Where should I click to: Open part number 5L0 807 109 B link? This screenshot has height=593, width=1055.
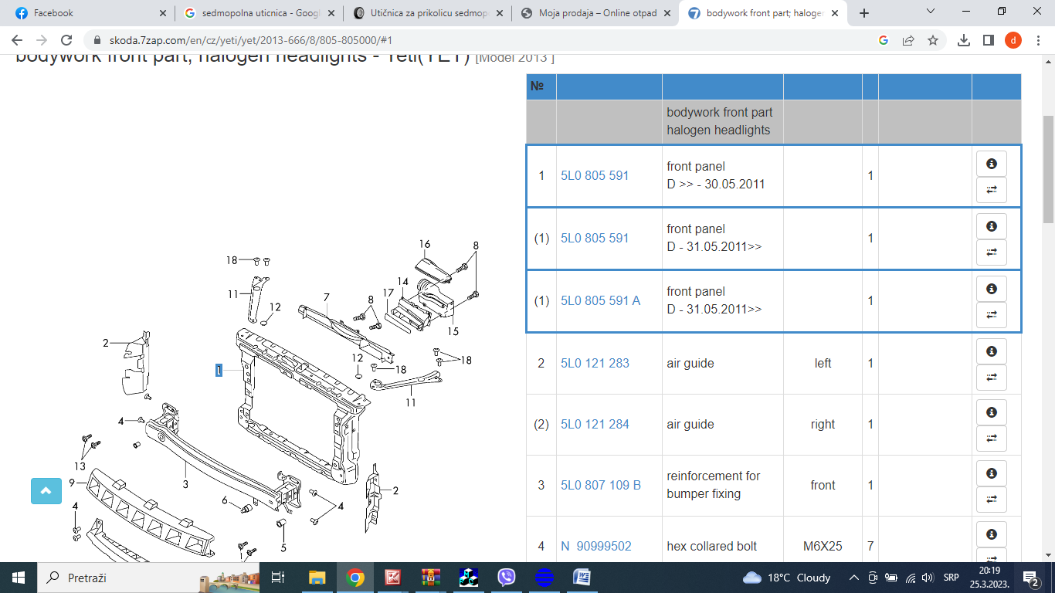click(x=601, y=485)
